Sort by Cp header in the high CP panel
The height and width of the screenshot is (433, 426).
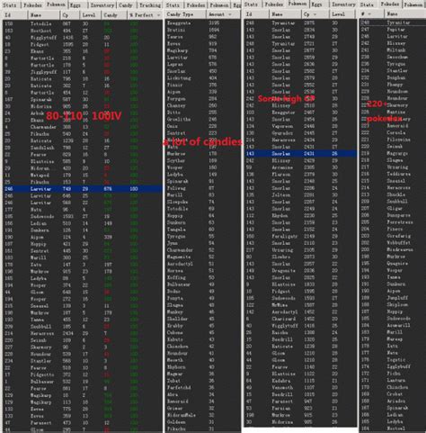tap(315, 14)
